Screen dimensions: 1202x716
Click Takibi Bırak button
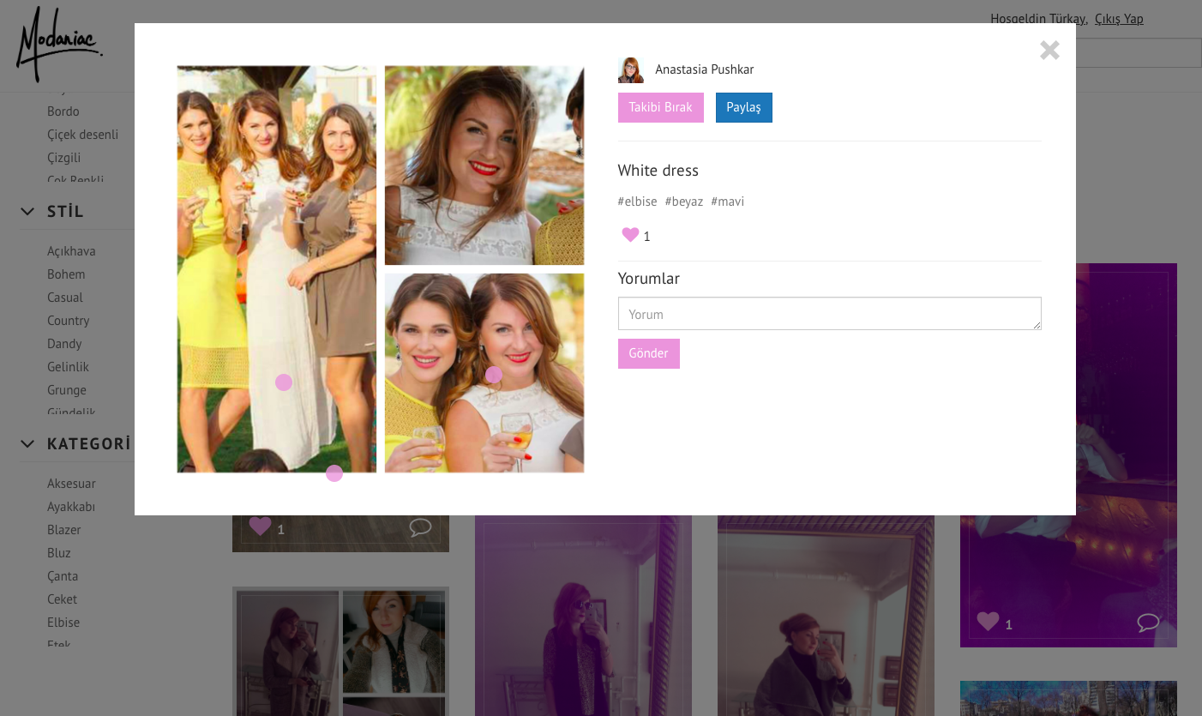tap(661, 107)
